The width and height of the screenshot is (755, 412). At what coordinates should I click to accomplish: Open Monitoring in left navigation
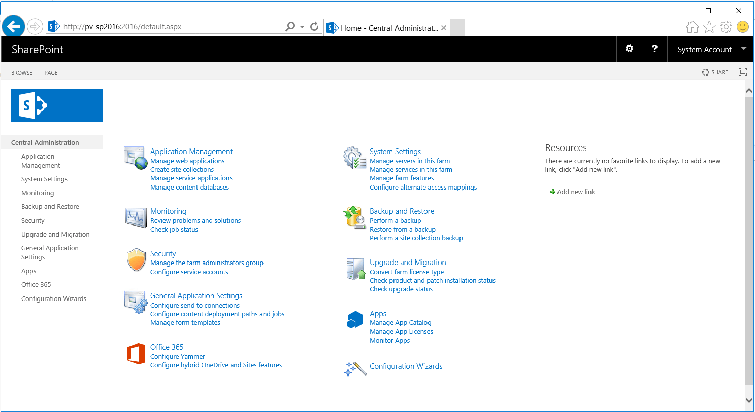click(x=38, y=193)
